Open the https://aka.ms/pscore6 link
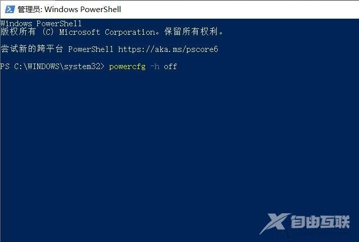This screenshot has height=242, width=359. pos(168,49)
